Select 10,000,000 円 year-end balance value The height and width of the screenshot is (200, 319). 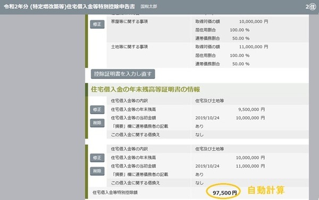click(x=250, y=158)
